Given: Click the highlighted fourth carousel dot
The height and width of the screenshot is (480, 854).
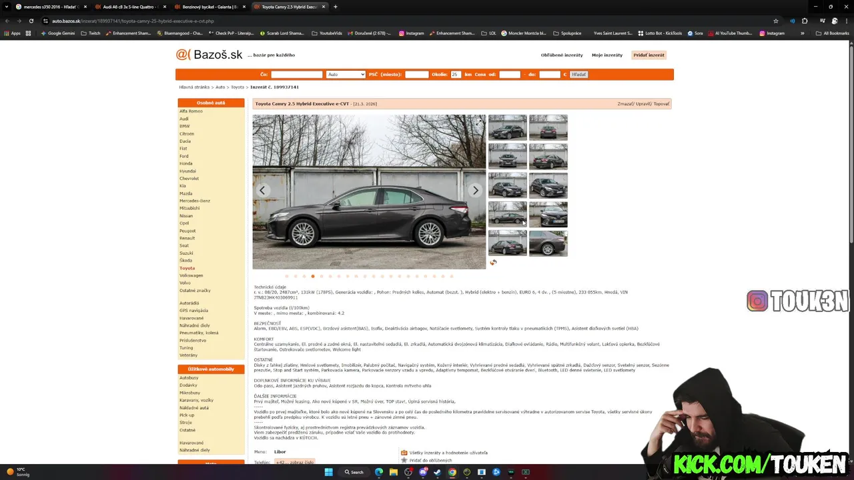Looking at the screenshot, I should [313, 276].
